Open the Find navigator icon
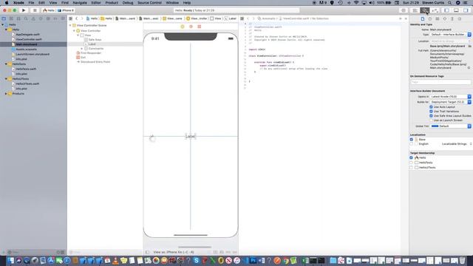 26,18
